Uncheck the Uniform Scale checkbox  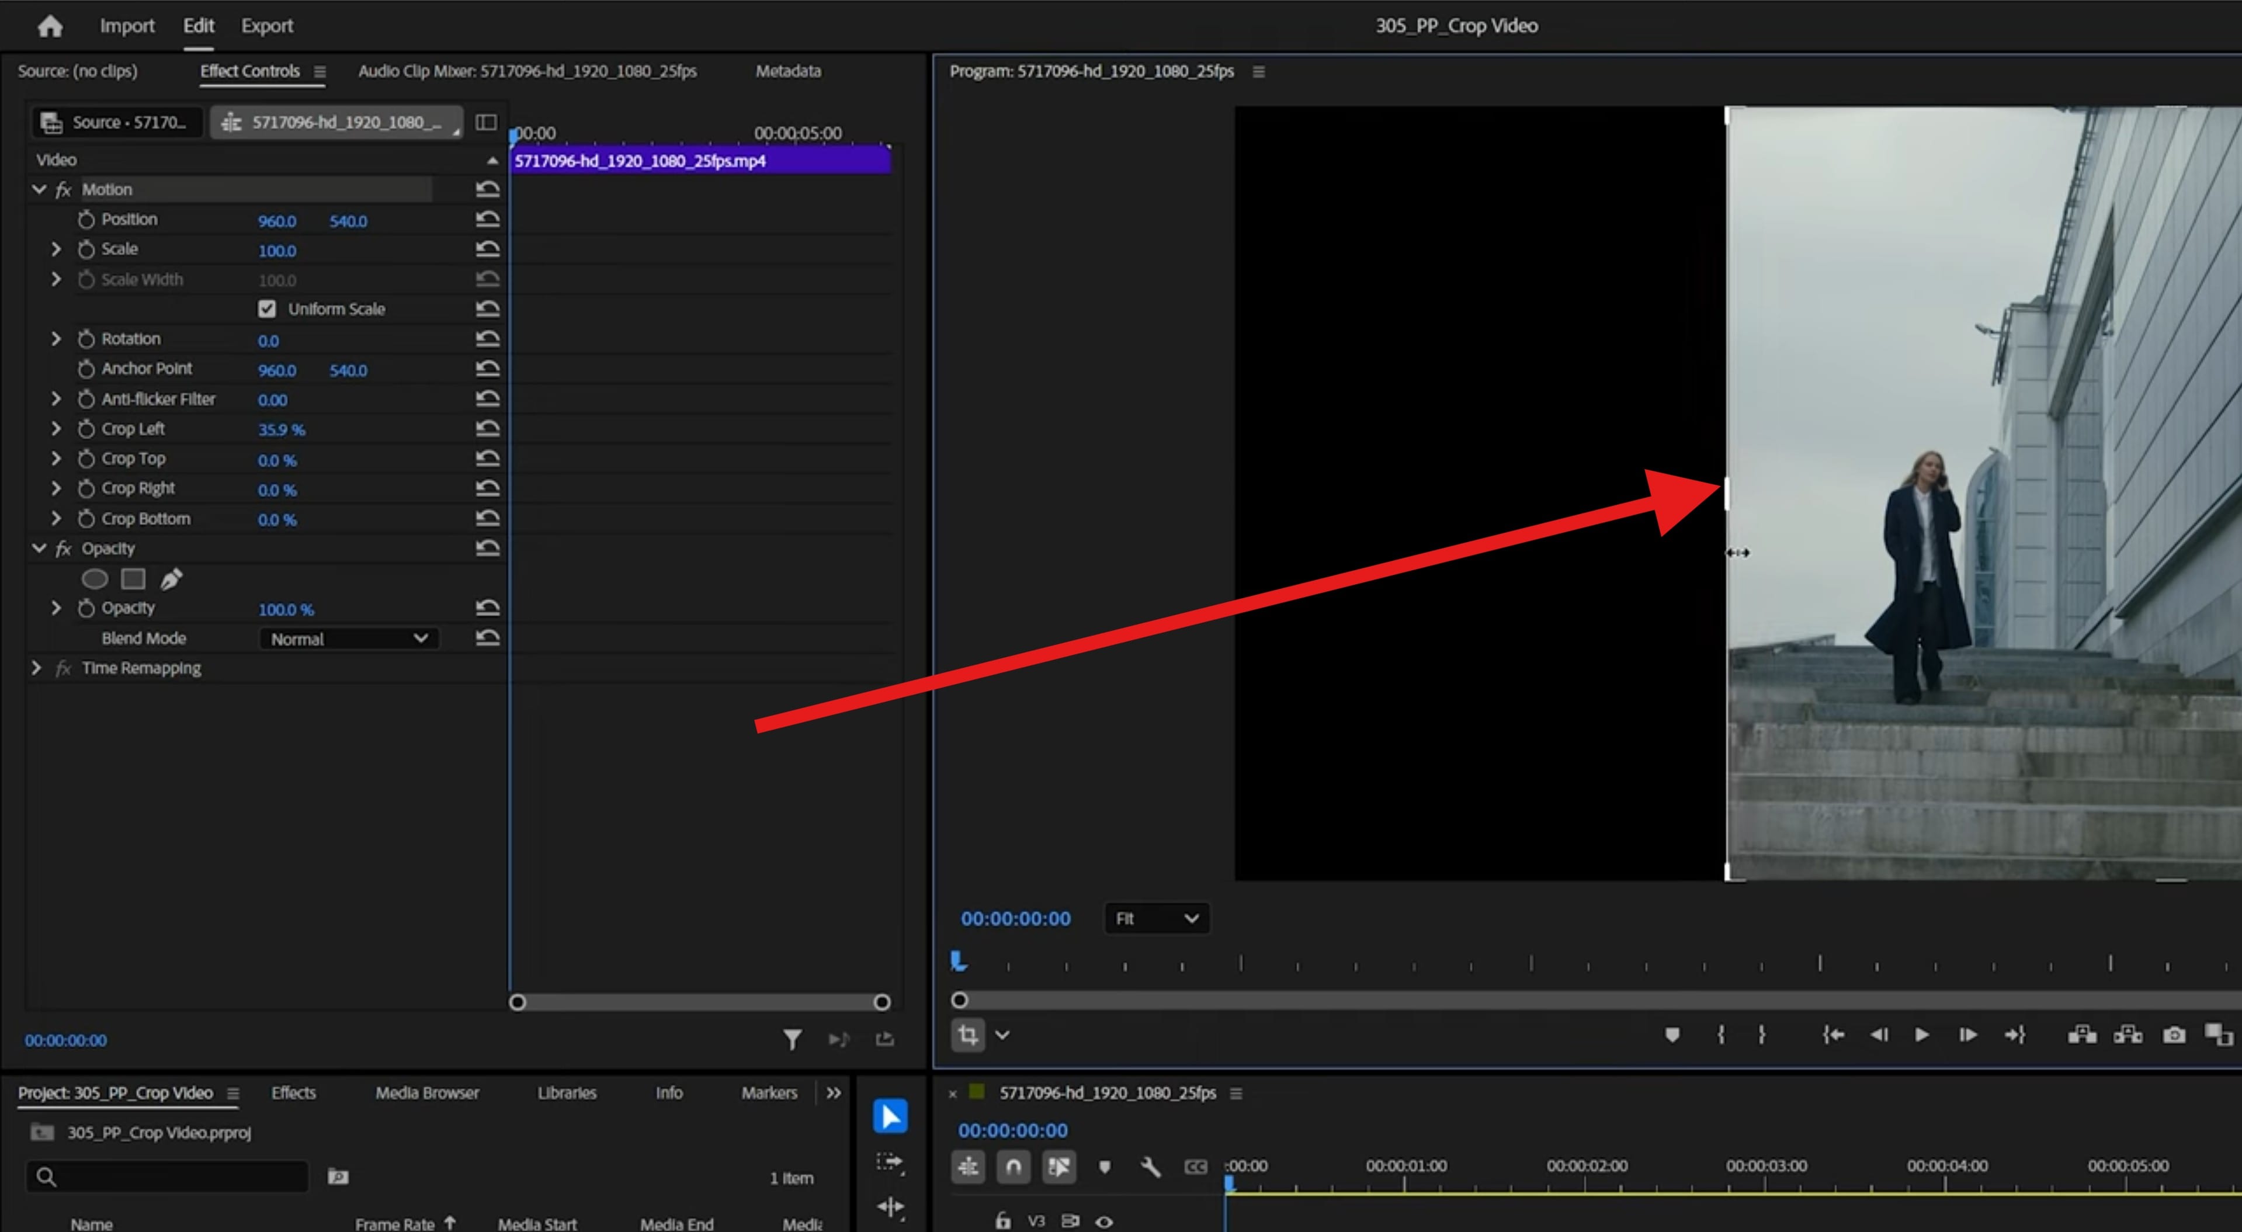[x=266, y=309]
